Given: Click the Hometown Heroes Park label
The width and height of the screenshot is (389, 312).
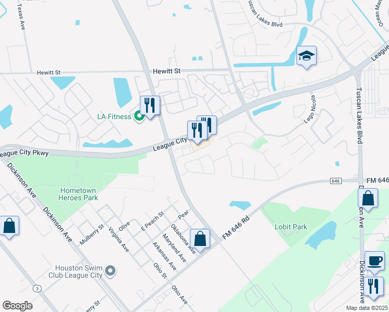Looking at the screenshot, I should click(78, 194).
